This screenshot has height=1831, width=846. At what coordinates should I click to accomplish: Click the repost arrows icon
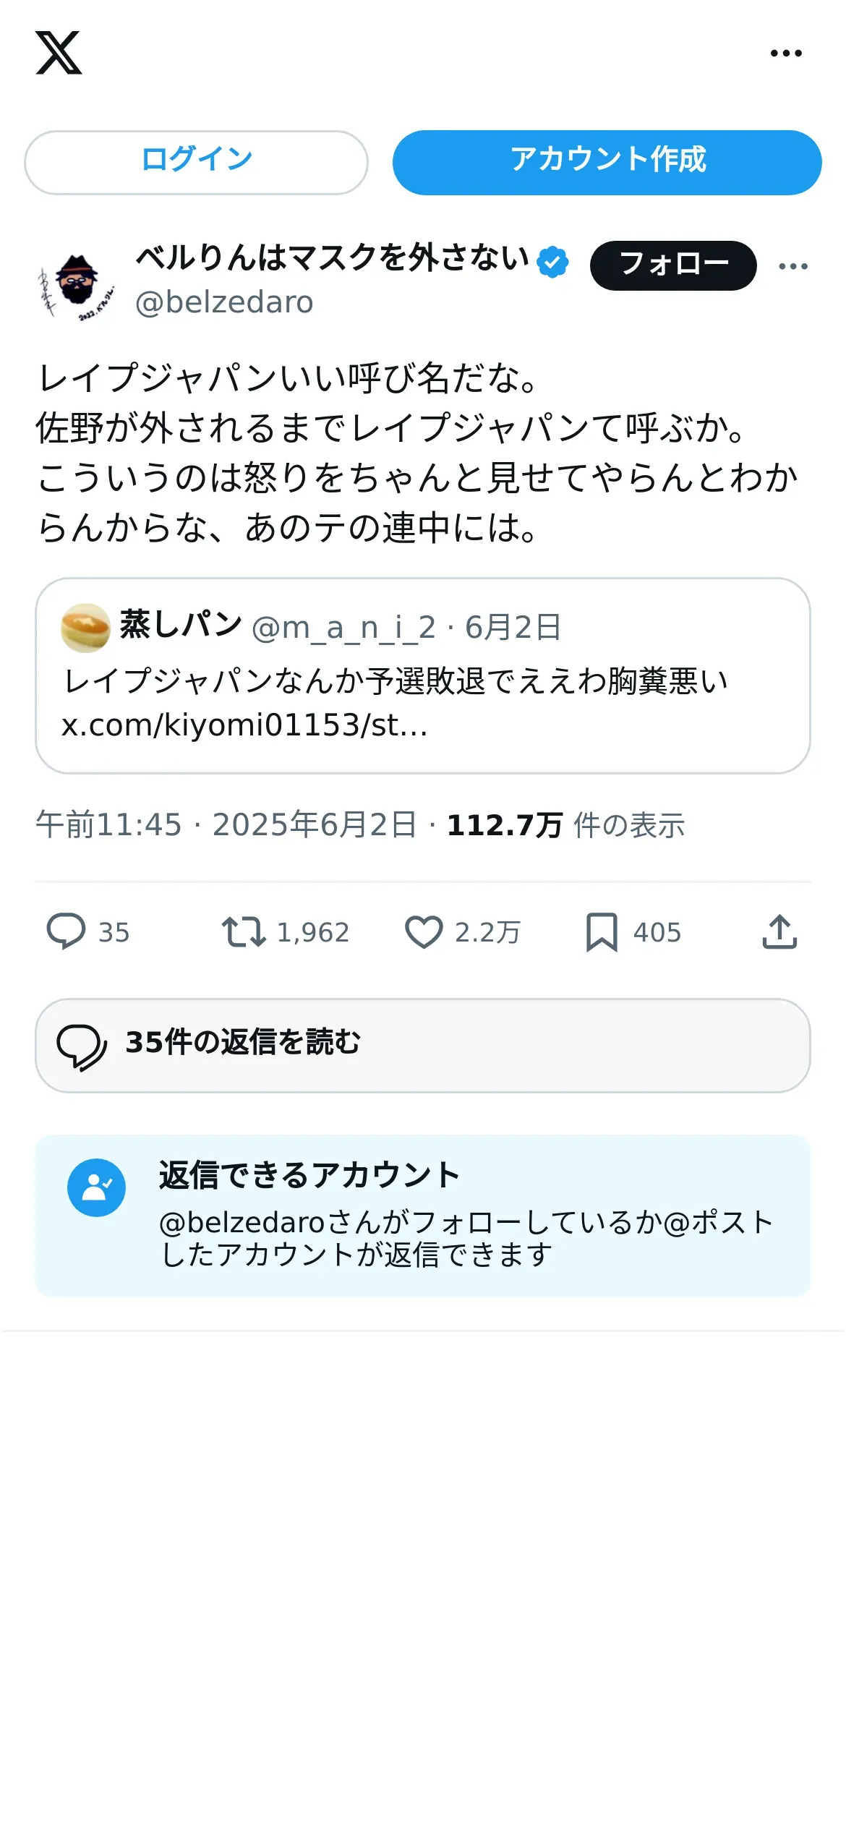click(244, 931)
